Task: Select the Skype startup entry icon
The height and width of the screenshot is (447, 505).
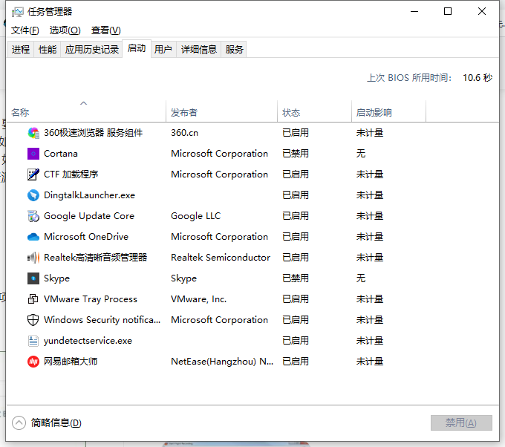Action: 33,278
